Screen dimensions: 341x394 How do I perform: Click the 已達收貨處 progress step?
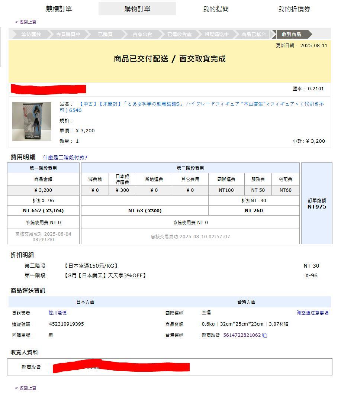[179, 35]
